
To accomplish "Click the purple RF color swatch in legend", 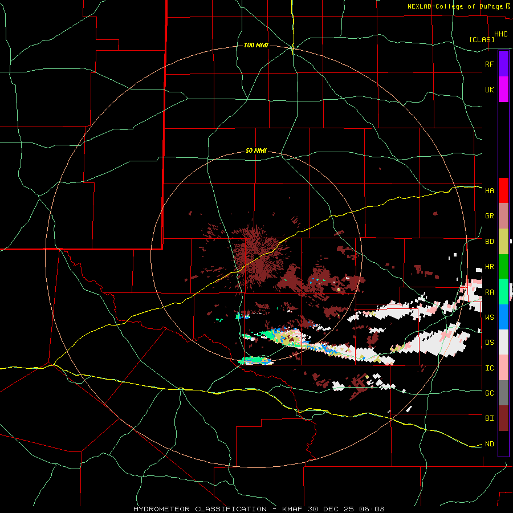I will click(x=503, y=64).
